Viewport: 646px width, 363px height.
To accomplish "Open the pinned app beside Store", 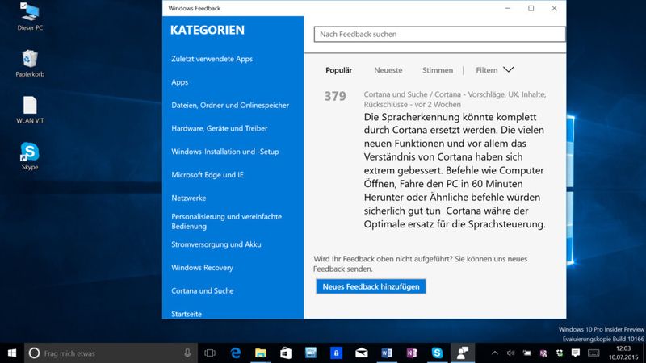I will click(x=311, y=353).
